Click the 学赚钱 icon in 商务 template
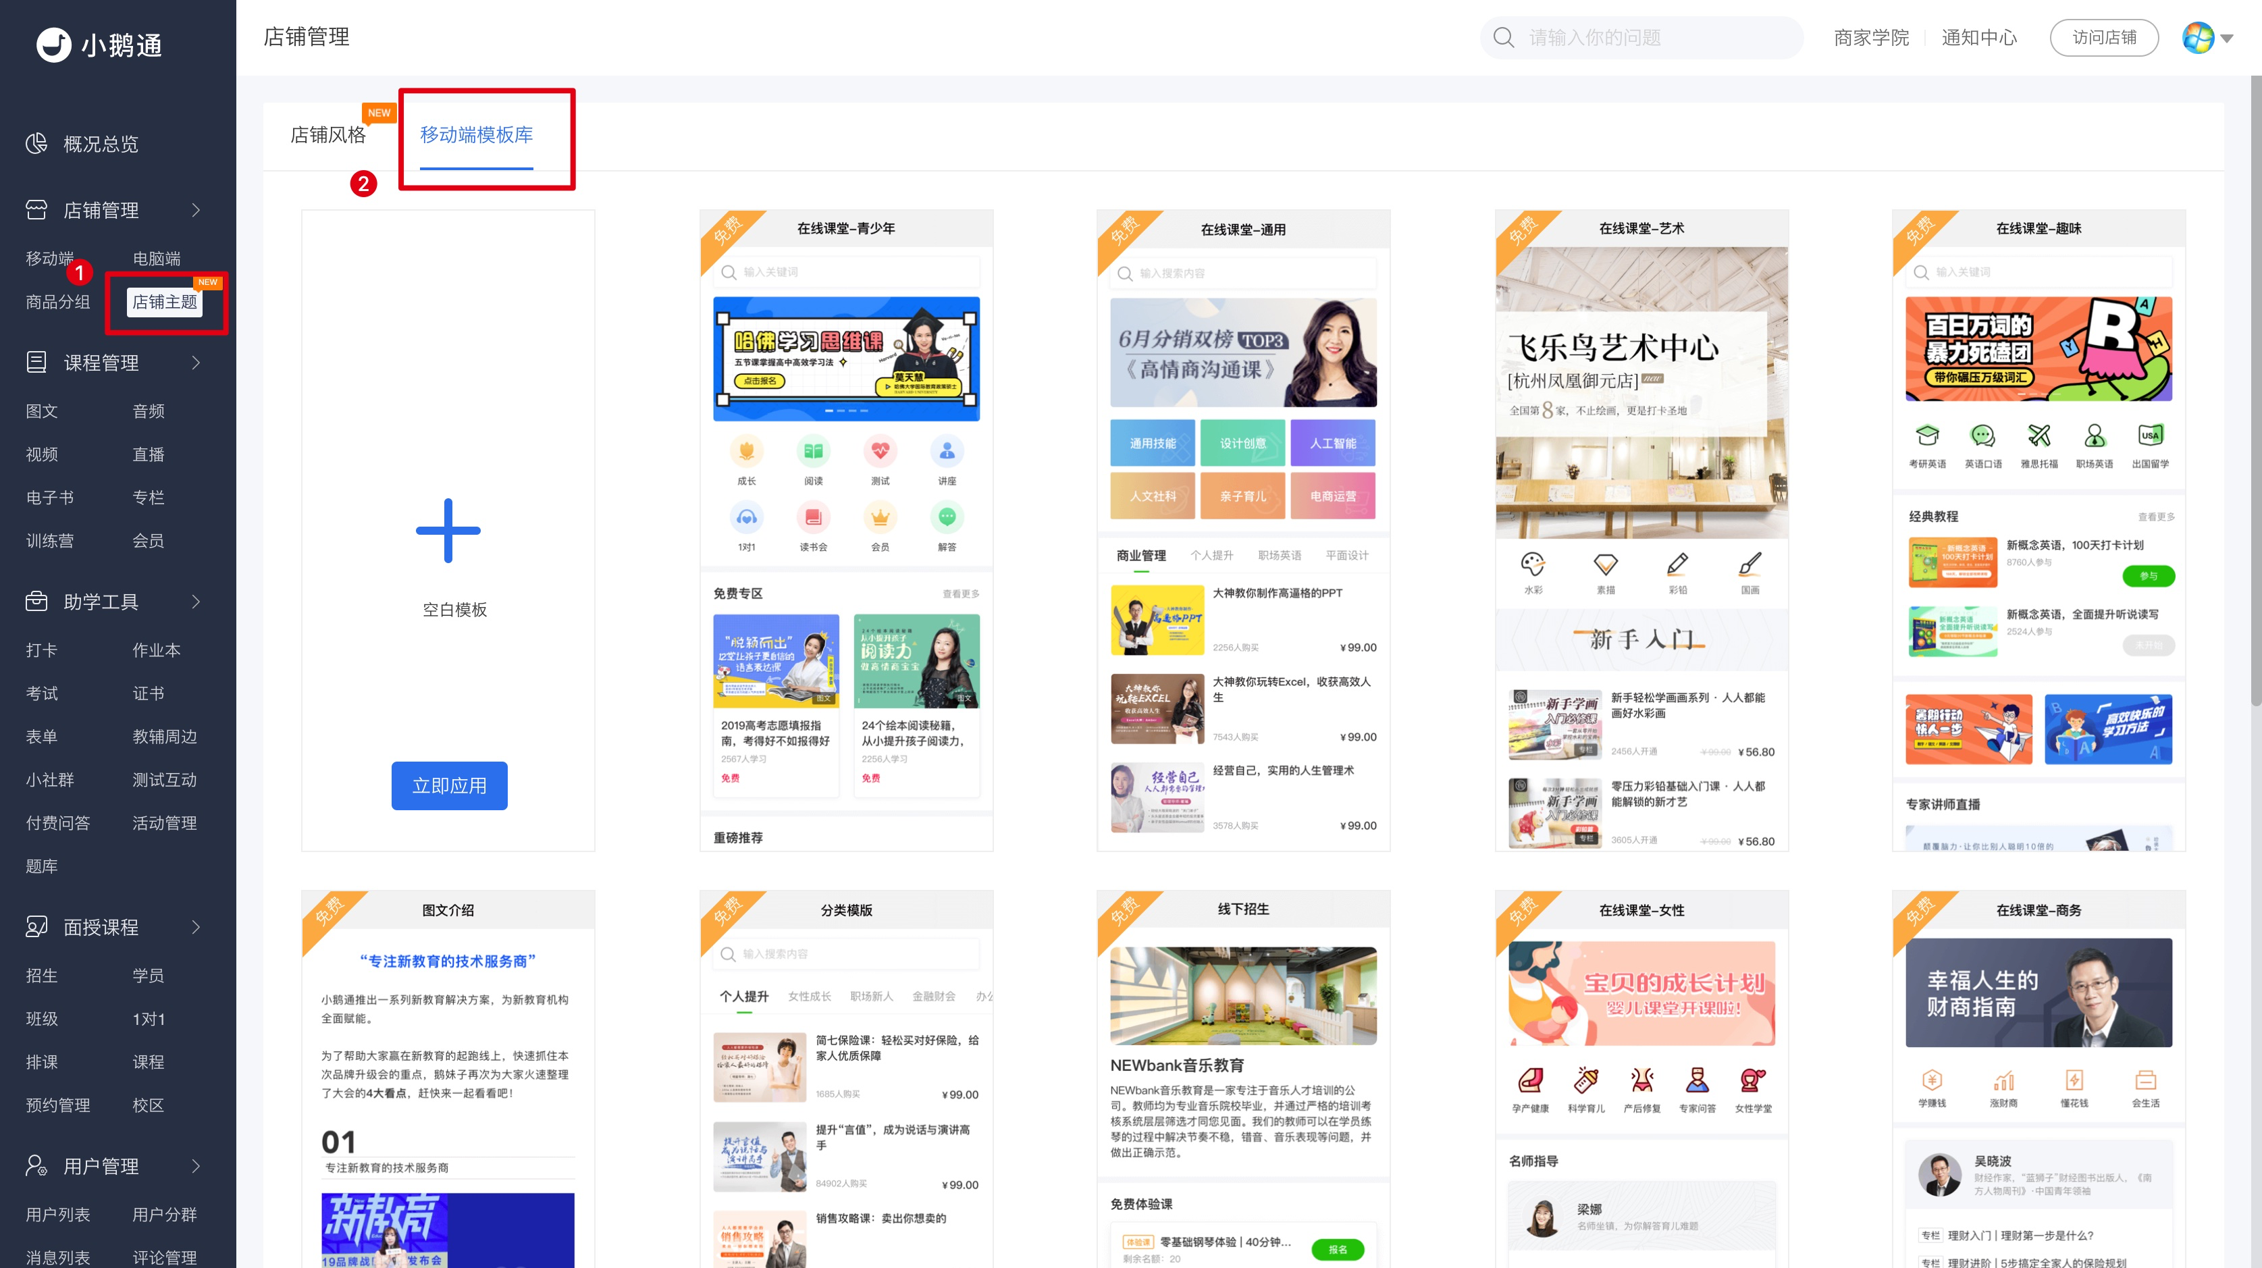Screen dimensions: 2262x1268 tap(1932, 1079)
